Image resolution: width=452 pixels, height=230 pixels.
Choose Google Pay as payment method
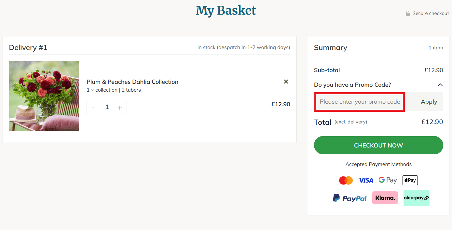(388, 180)
